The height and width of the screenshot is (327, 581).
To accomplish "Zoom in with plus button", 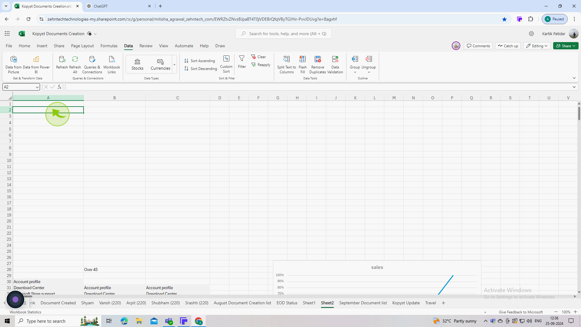I will 575,312.
